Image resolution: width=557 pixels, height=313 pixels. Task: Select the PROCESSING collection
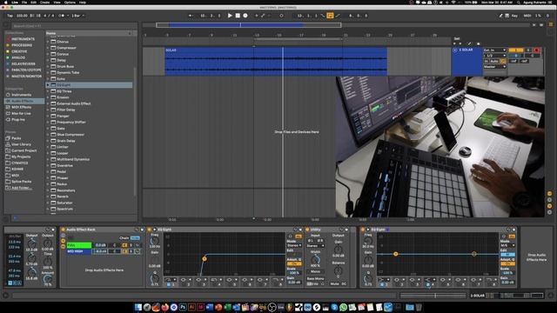click(x=22, y=45)
